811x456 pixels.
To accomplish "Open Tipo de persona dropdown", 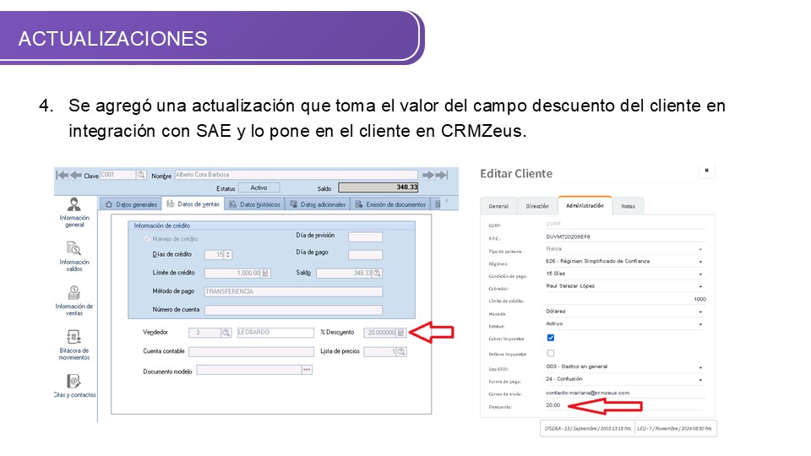I will (x=625, y=249).
